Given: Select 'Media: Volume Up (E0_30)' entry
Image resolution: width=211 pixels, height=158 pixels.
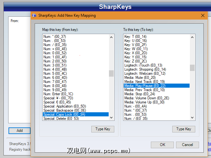Looking at the screenshot, I should (157, 102).
